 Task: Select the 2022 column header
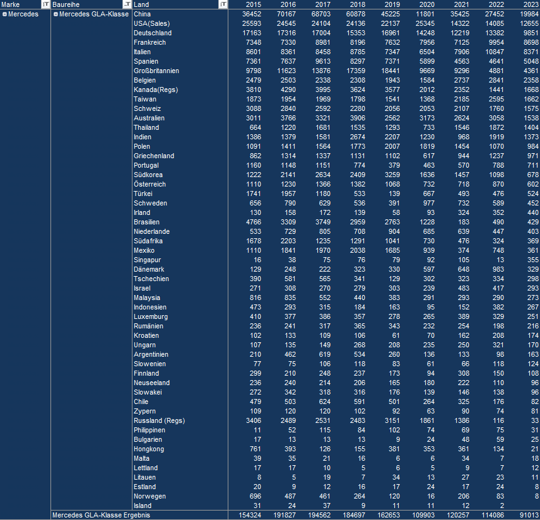(496, 4)
